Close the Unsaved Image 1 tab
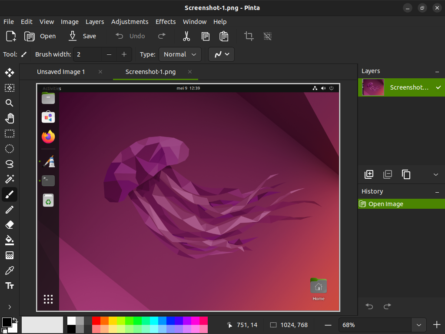This screenshot has width=445, height=334. [x=100, y=72]
